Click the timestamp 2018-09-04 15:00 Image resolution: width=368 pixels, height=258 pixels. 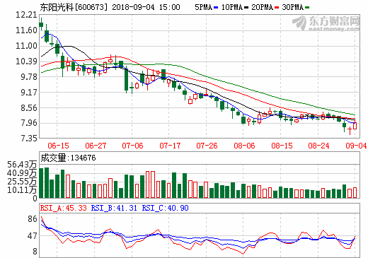[146, 7]
